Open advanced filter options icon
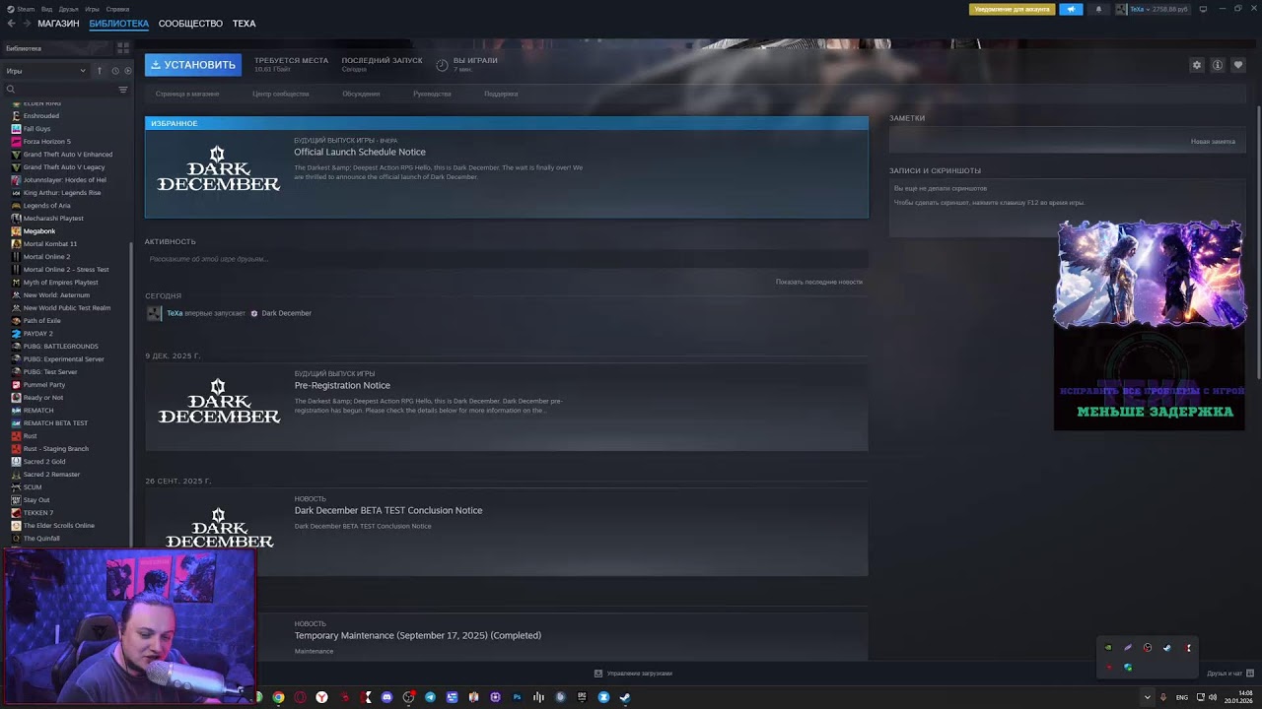Image resolution: width=1262 pixels, height=709 pixels. click(x=123, y=90)
